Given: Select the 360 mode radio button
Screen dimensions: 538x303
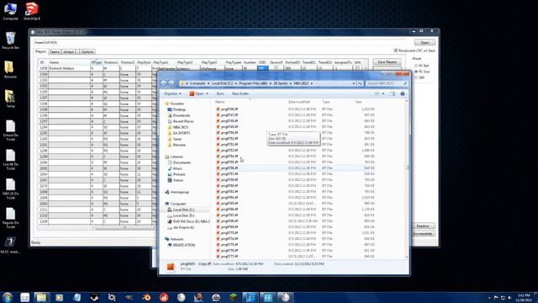Looking at the screenshot, I should (x=416, y=77).
